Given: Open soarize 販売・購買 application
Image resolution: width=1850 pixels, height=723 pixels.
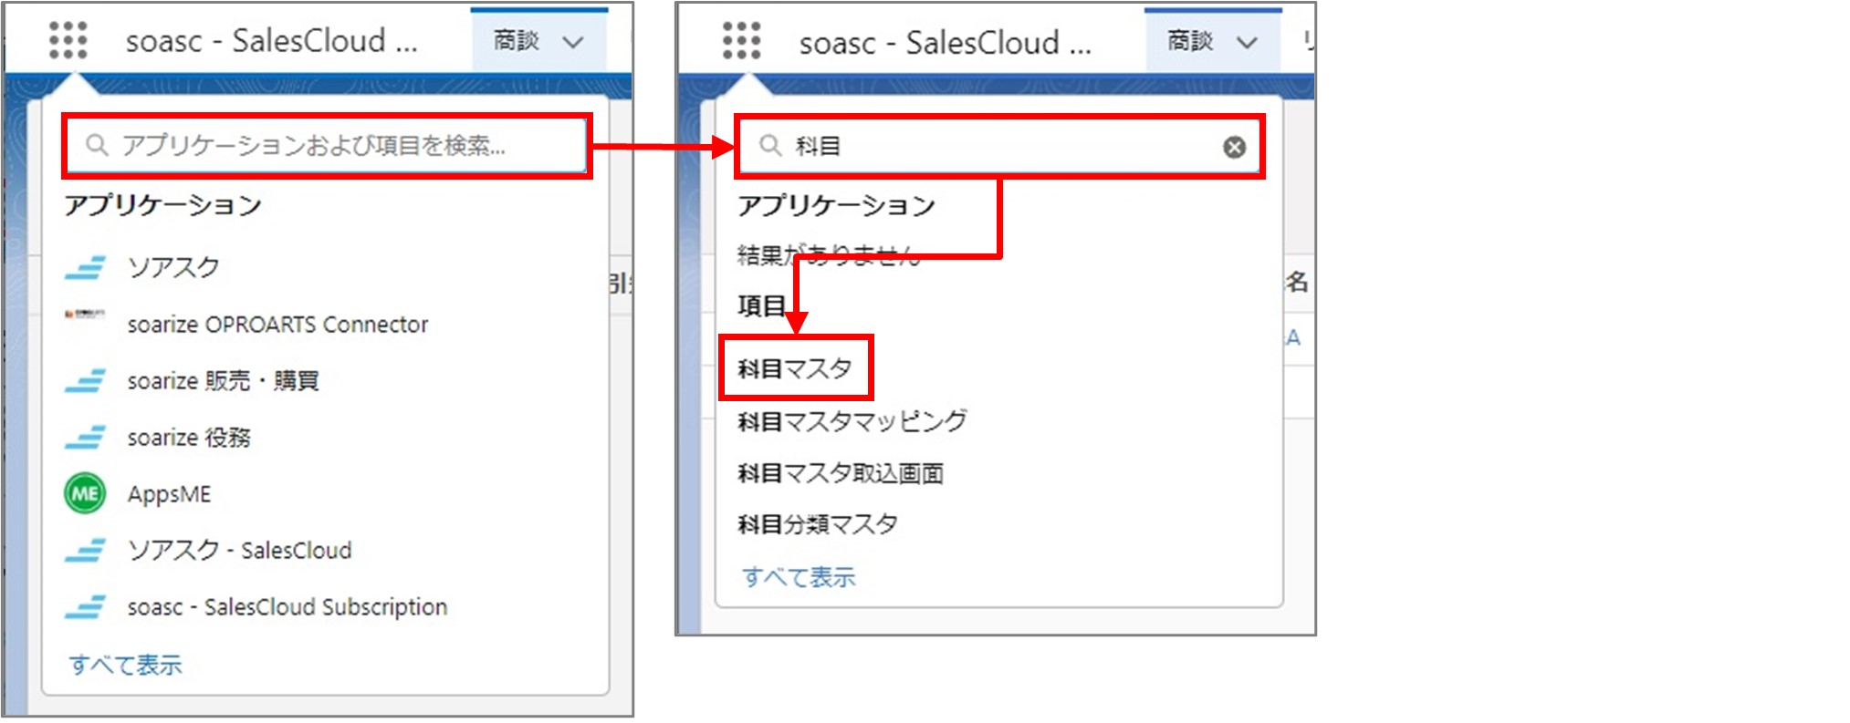Looking at the screenshot, I should coord(223,381).
